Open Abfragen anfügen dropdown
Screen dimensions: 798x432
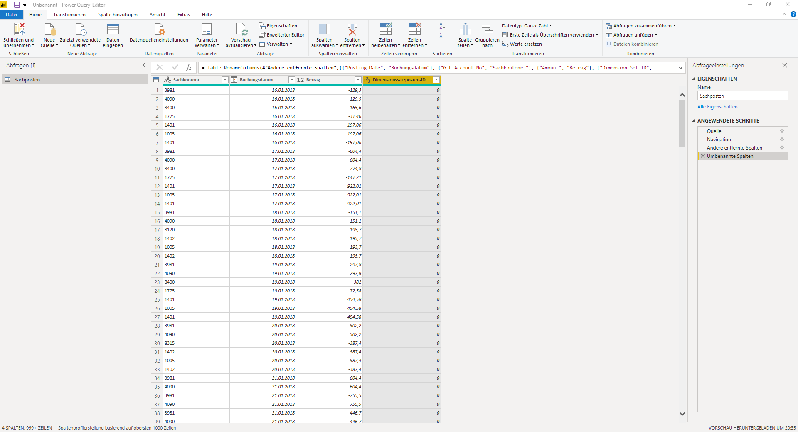tap(631, 35)
